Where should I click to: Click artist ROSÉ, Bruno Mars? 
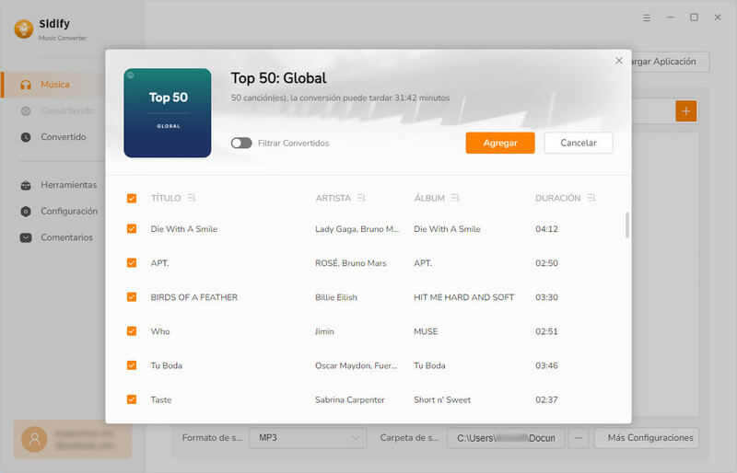351,263
